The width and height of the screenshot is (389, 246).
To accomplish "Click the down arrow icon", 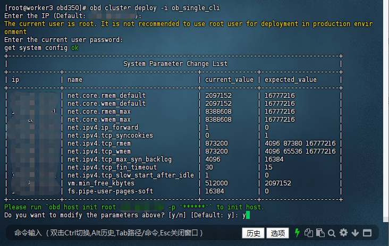I will 355,233.
